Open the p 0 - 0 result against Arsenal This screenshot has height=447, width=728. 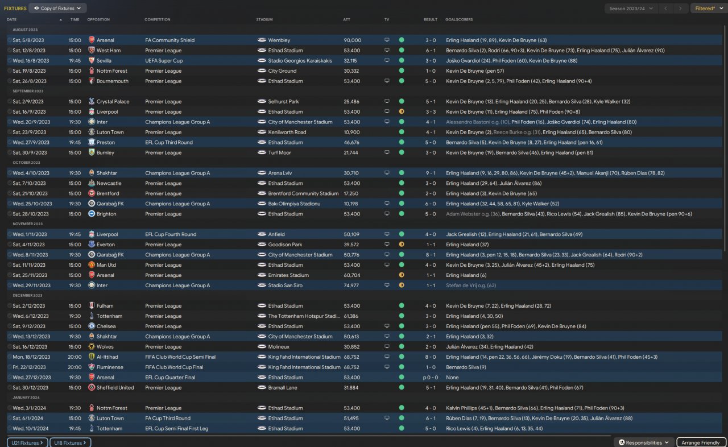[429, 378]
